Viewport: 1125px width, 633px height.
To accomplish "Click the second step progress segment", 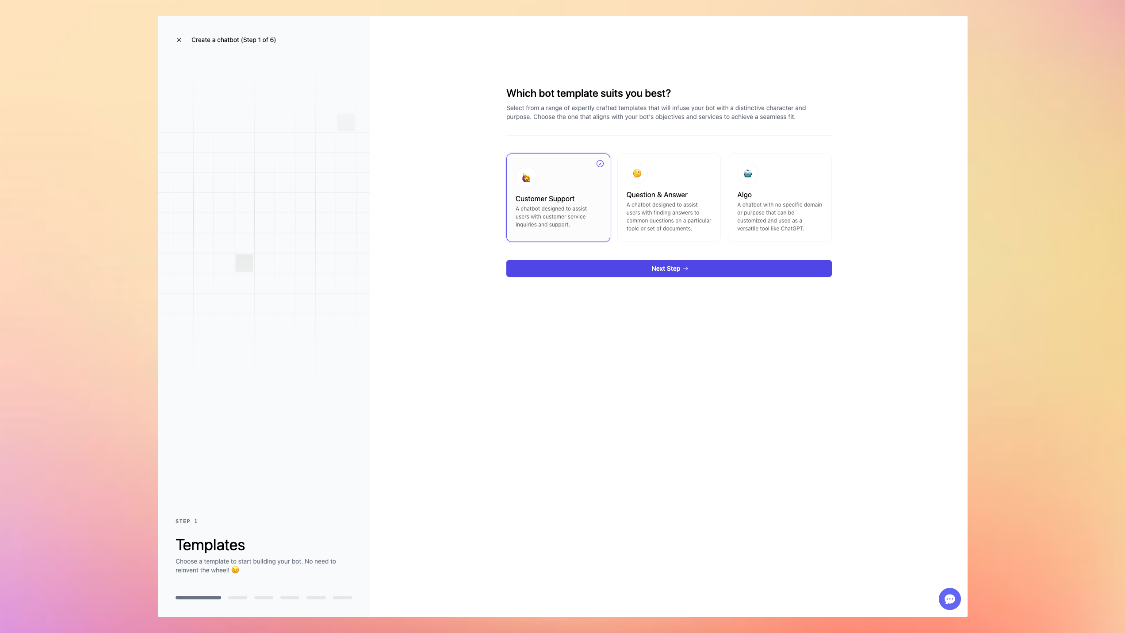I will [237, 597].
